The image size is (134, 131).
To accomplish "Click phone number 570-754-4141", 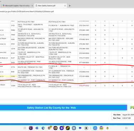I will (x=84, y=25).
